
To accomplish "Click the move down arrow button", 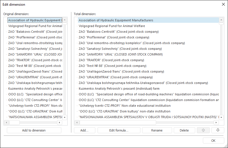I will [x=218, y=130].
